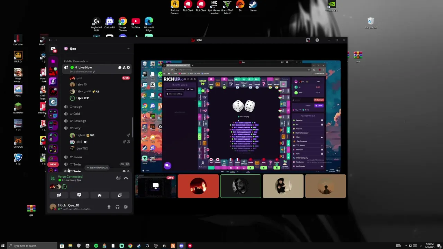Click taskbar search box
This screenshot has height=249, width=443.
33,246
